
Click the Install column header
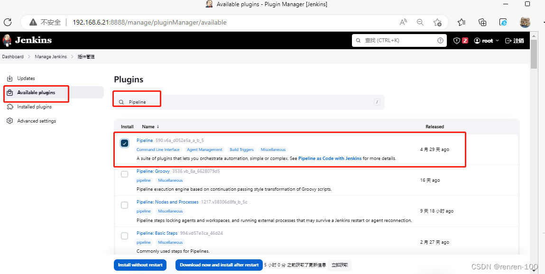[127, 127]
